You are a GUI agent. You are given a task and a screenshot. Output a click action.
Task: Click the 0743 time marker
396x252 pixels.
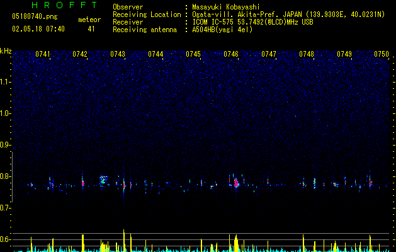coord(118,54)
